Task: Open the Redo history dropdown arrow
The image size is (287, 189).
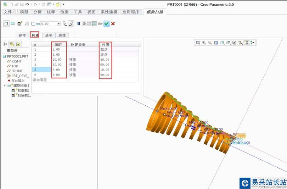Action: pos(40,4)
